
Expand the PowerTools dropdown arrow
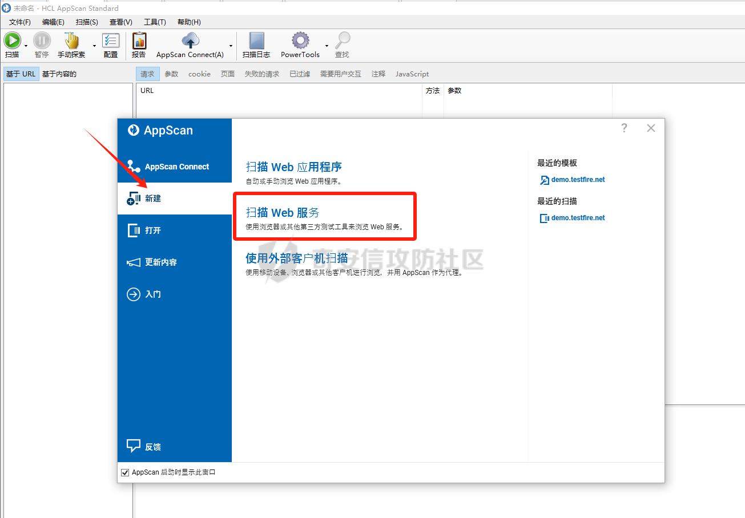[x=327, y=46]
